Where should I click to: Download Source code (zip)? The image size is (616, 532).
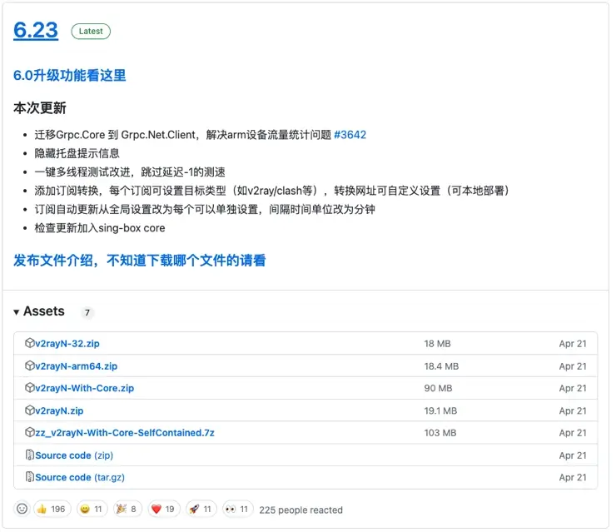click(74, 455)
